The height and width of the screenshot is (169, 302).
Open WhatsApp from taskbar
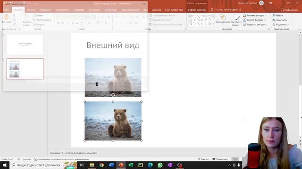(160, 165)
